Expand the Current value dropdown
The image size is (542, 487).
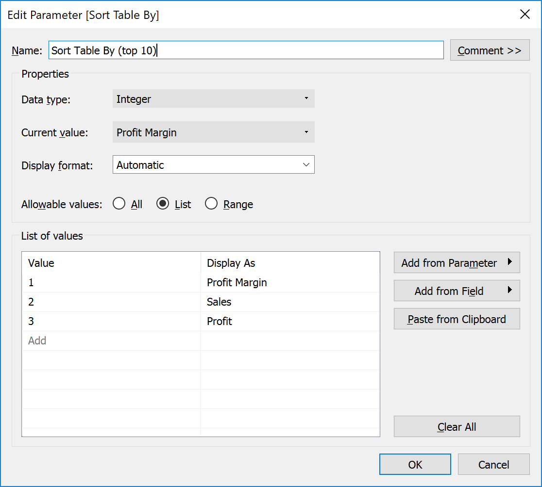point(214,132)
